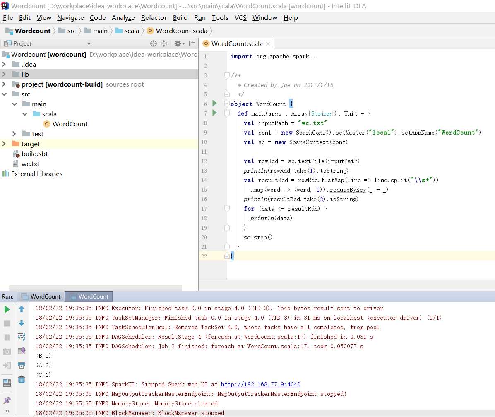Open Spark web UI link http://192.168.77.9:4040

point(260,384)
